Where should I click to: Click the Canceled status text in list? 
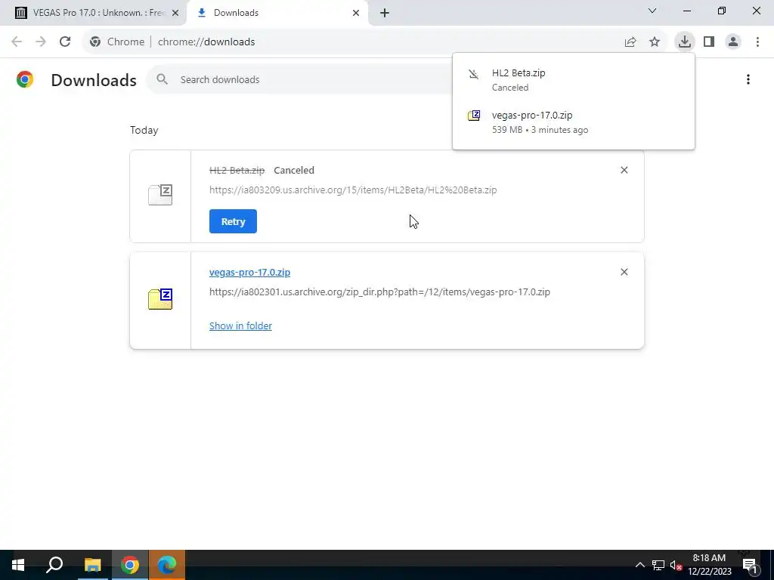tap(294, 170)
